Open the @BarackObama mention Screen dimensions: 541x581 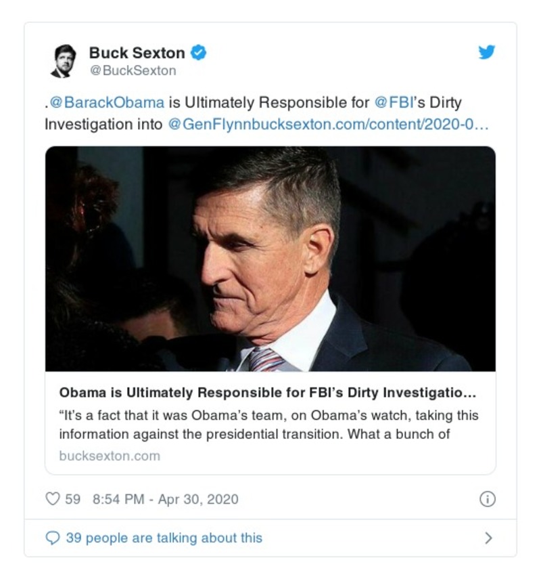(x=107, y=104)
